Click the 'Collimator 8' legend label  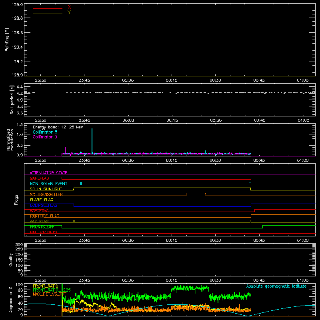point(45,132)
